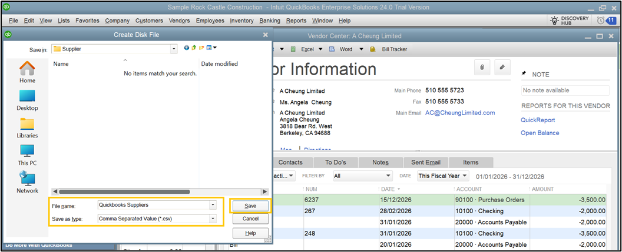Screen dimensions: 622x252
Task: Click the Directions link
Action: [x=317, y=150]
